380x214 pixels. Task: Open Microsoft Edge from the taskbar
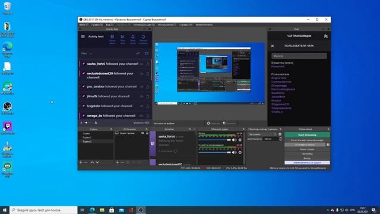click(93, 210)
